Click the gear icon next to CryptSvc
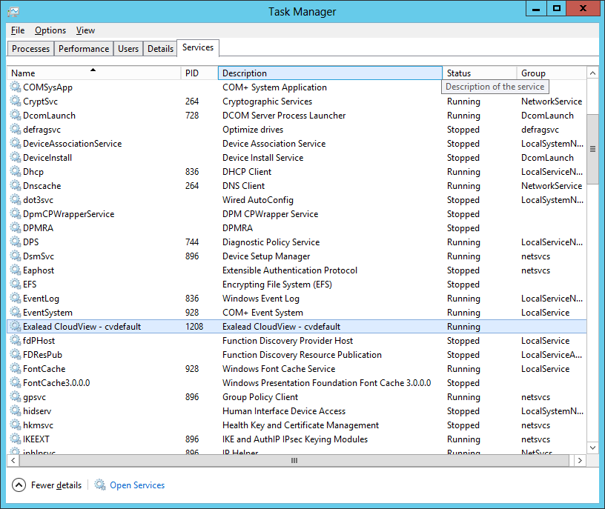605x509 pixels. pyautogui.click(x=16, y=102)
